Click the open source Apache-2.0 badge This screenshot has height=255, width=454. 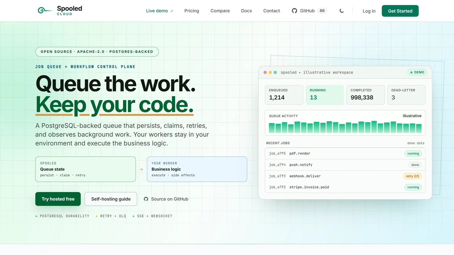coord(97,52)
